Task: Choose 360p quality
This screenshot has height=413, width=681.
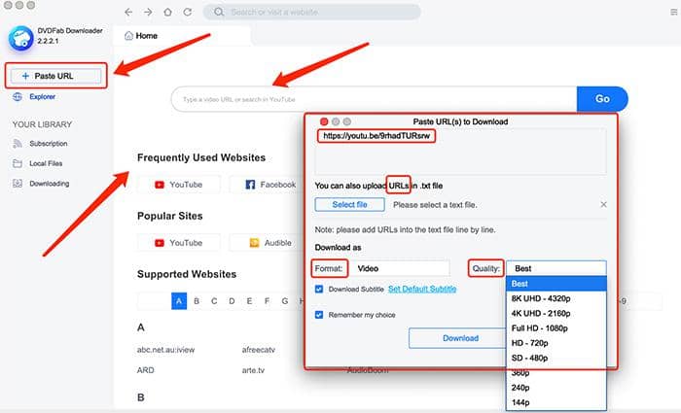Action: [556, 372]
